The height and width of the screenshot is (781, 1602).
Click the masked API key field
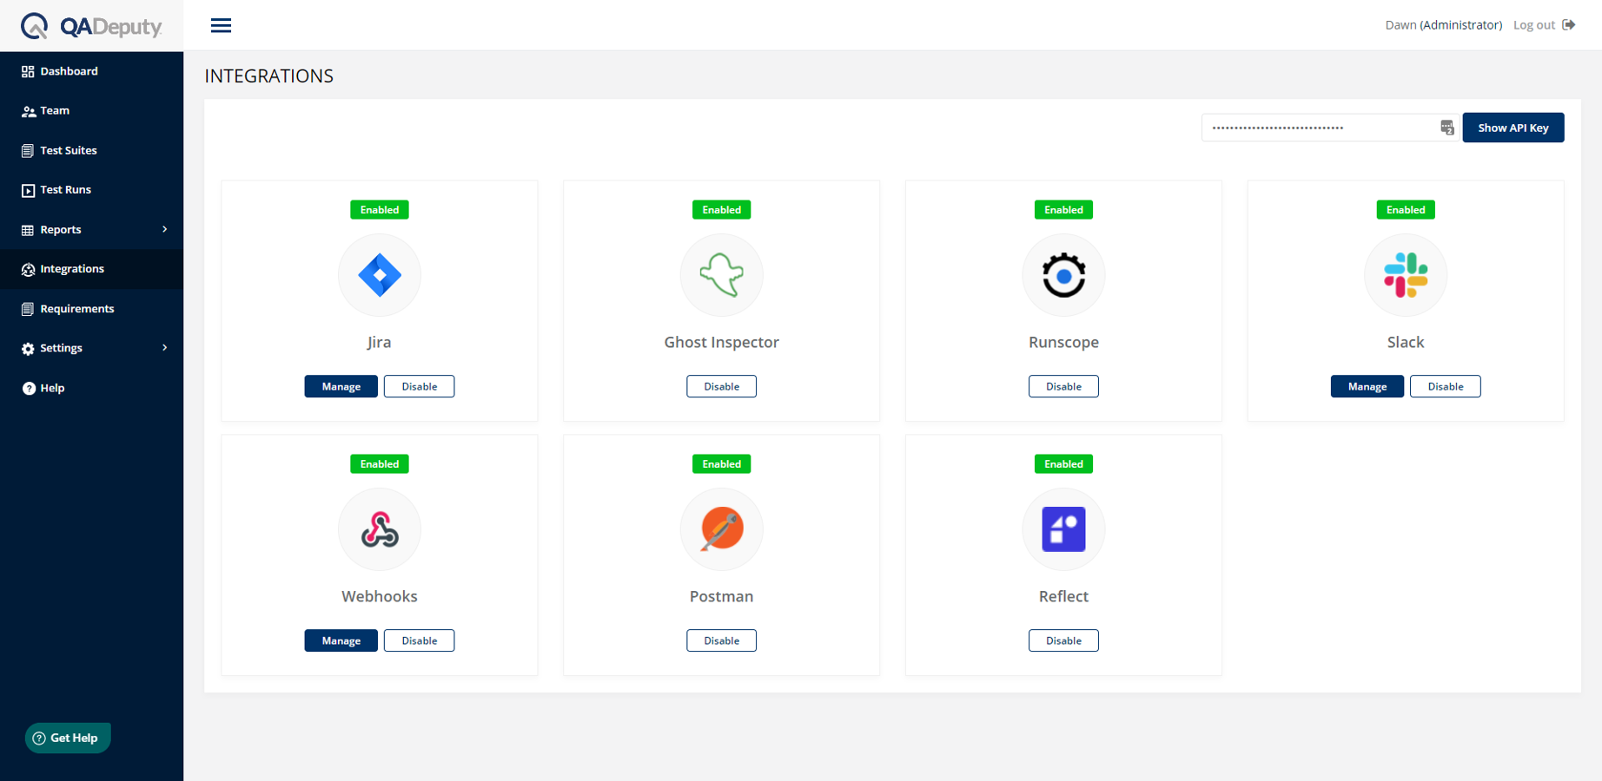point(1329,128)
